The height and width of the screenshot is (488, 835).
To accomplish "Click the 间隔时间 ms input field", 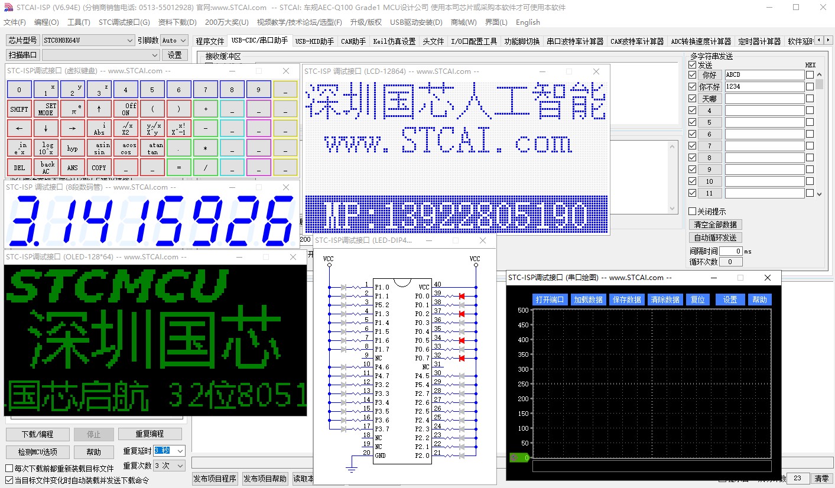I will (x=731, y=251).
